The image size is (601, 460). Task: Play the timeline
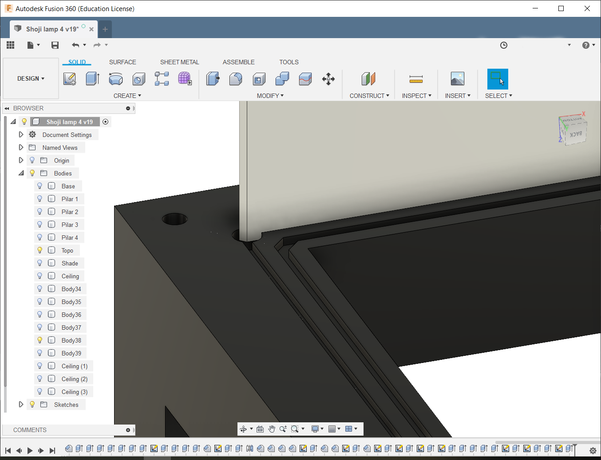(x=30, y=451)
